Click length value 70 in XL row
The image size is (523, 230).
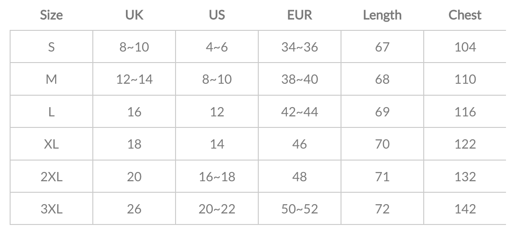tap(382, 144)
